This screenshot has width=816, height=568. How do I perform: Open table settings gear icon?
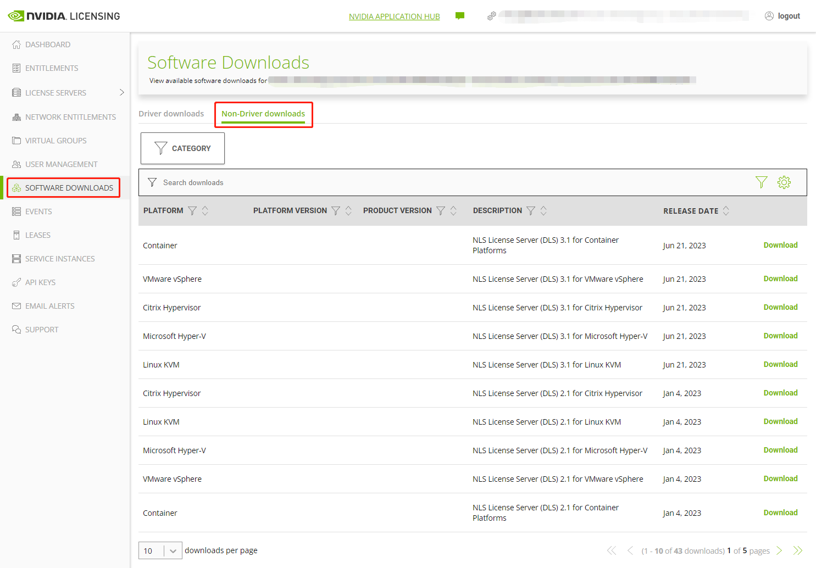(784, 182)
